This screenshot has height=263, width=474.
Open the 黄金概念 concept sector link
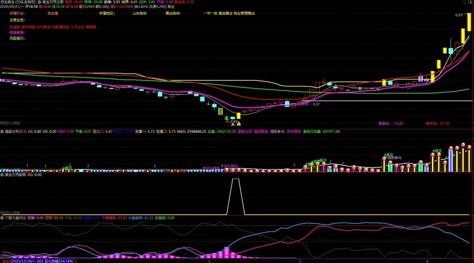click(225, 13)
